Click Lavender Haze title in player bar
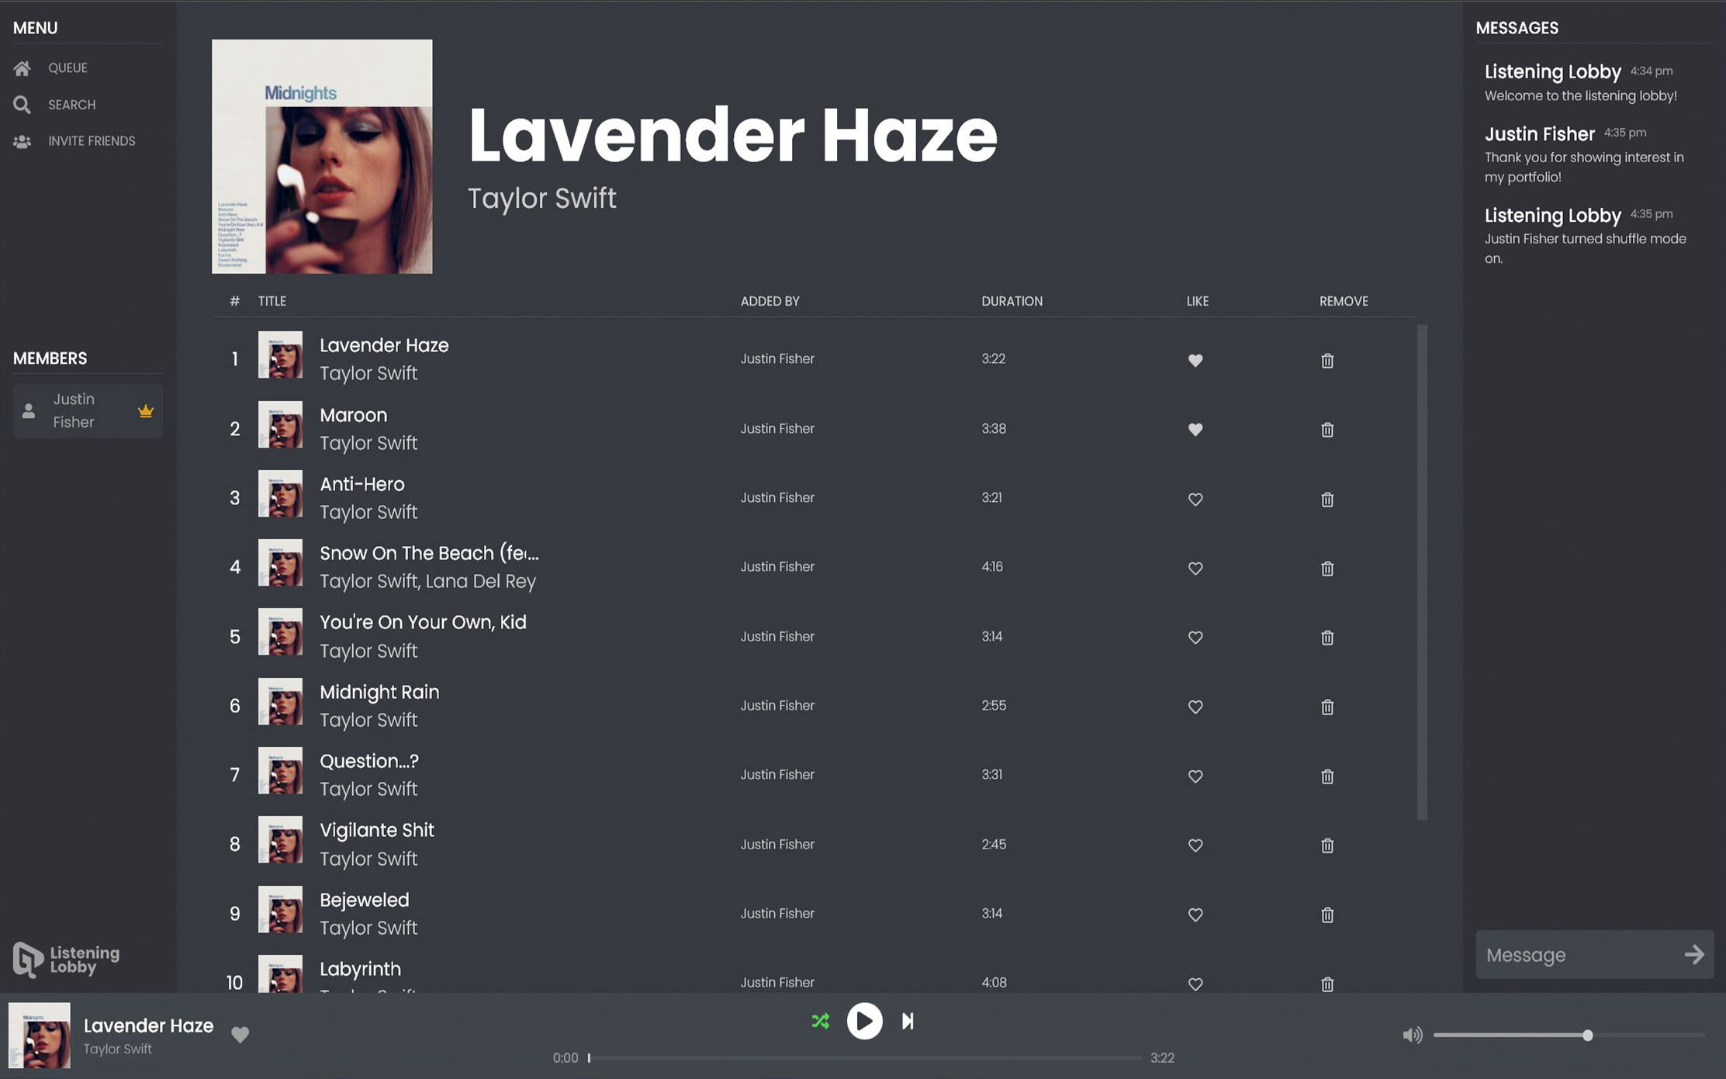The image size is (1726, 1079). [148, 1025]
